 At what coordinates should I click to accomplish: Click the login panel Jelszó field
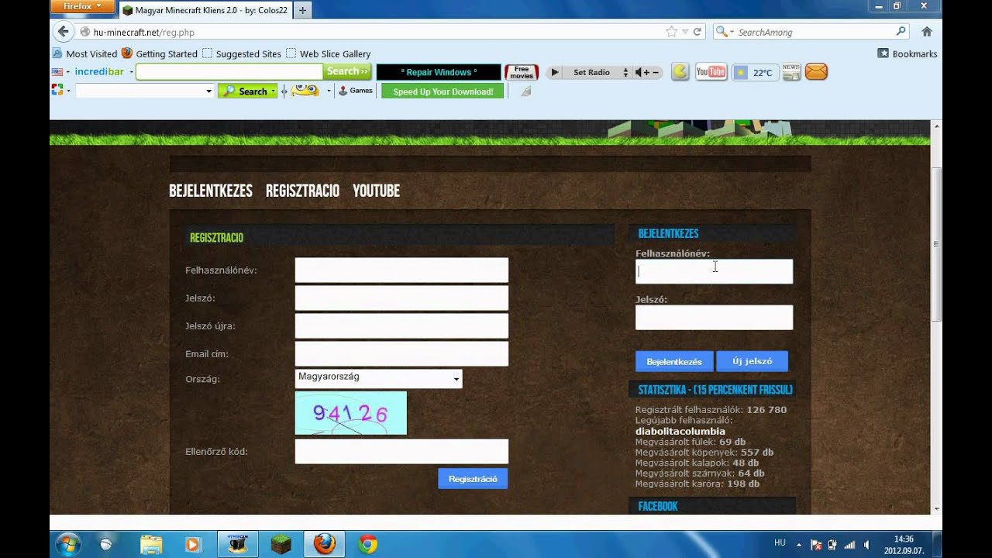click(714, 318)
